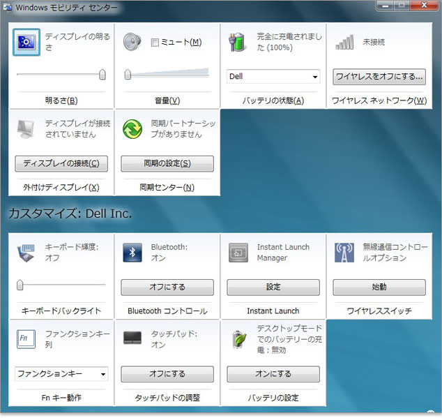Click the keyboard backlight laptop icon
The width and height of the screenshot is (442, 418).
tap(26, 253)
